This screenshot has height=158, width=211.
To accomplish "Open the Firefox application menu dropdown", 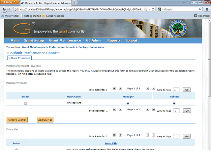I will pyautogui.click(x=10, y=2).
